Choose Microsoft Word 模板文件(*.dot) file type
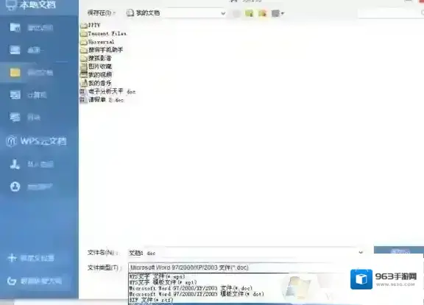This screenshot has width=424, height=305. tap(197, 294)
